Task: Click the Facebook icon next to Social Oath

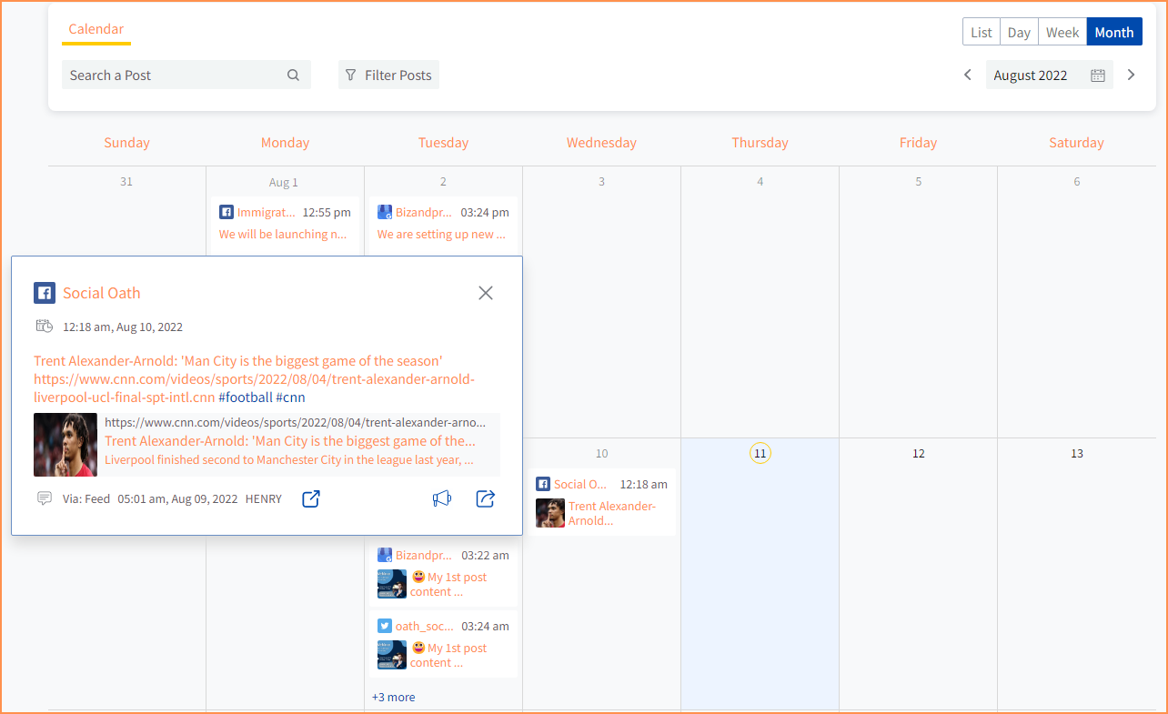Action: [x=45, y=292]
